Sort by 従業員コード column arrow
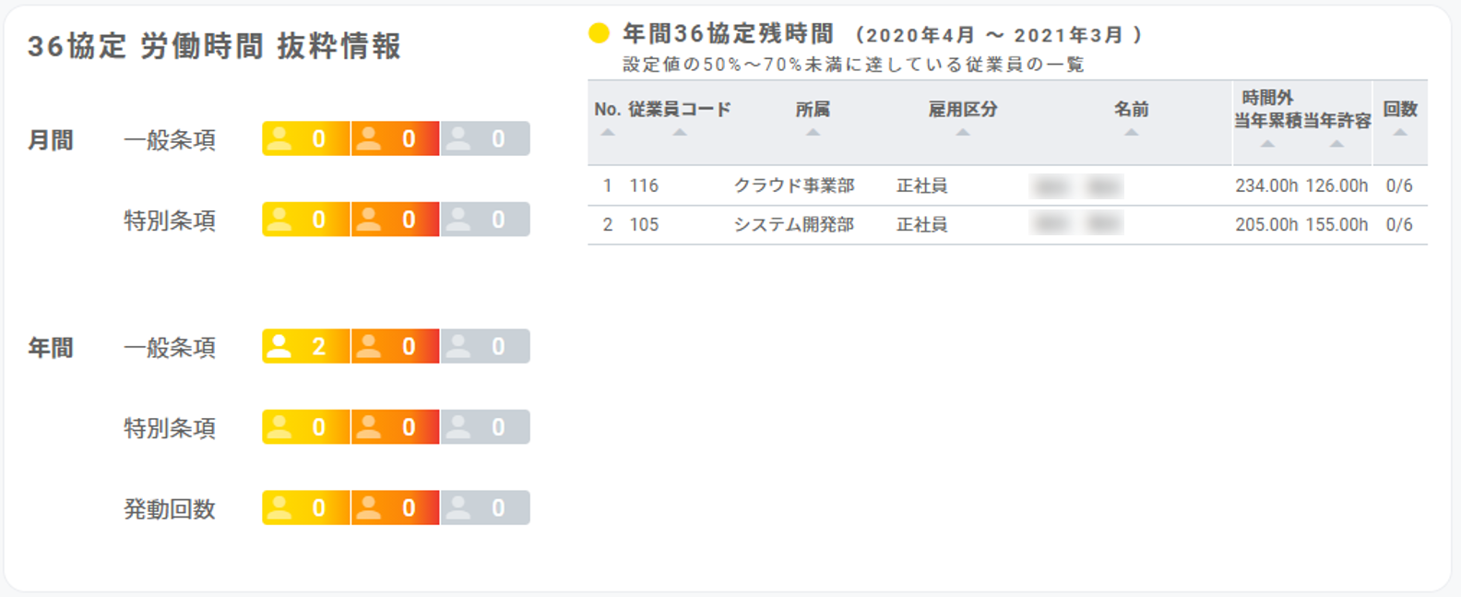The width and height of the screenshot is (1461, 597). [x=680, y=133]
